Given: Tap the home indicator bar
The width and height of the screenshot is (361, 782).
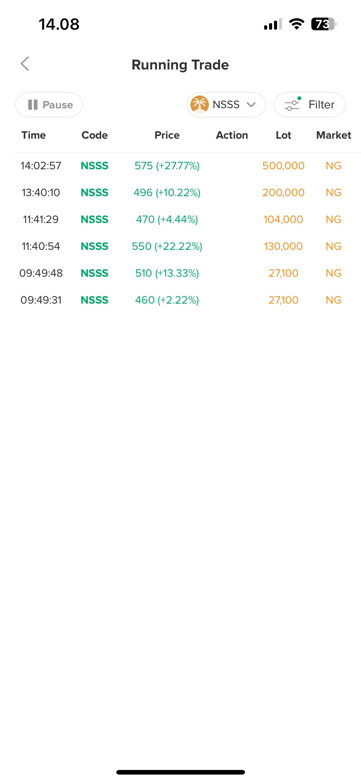Looking at the screenshot, I should point(180,772).
